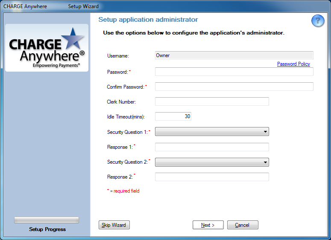Screen dimensions: 331x240
Task: Open the Security Question 2 dropdown
Action: [x=212, y=162]
